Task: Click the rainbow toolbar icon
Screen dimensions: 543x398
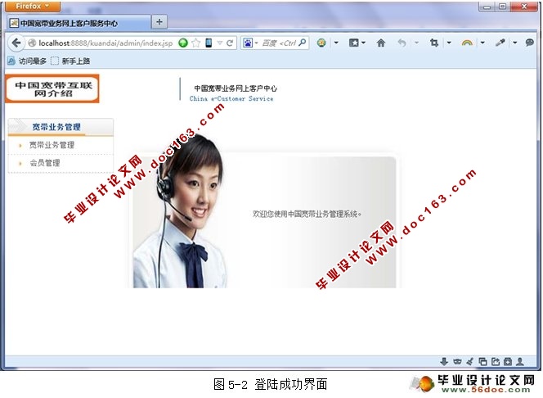Action: [467, 43]
